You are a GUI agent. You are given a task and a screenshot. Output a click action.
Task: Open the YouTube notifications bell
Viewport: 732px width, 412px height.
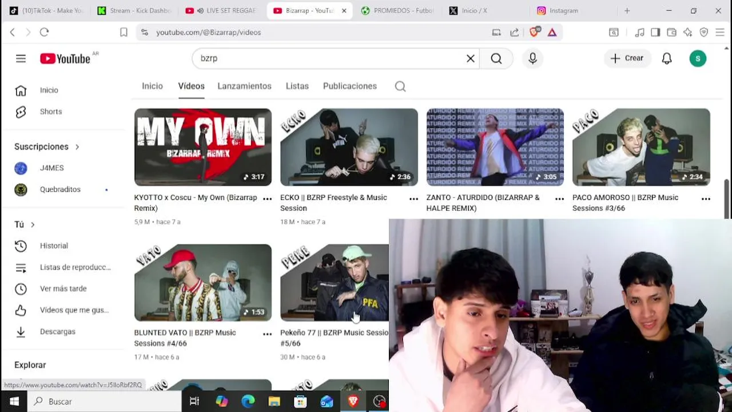[667, 58]
